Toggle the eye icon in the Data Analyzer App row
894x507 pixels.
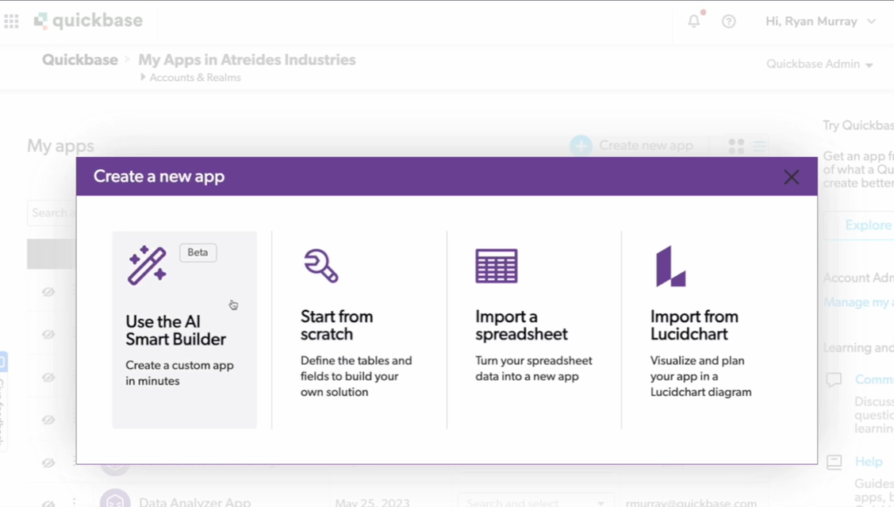(49, 503)
